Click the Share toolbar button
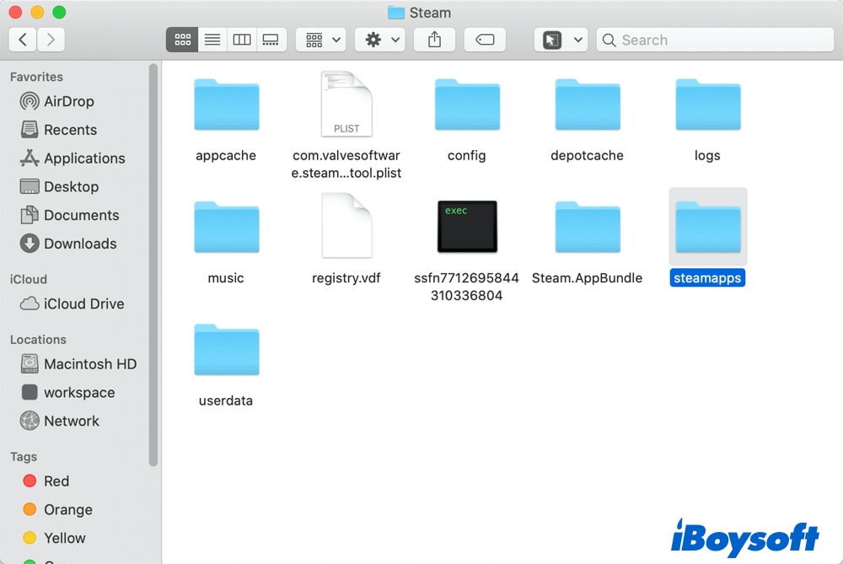 click(x=435, y=40)
